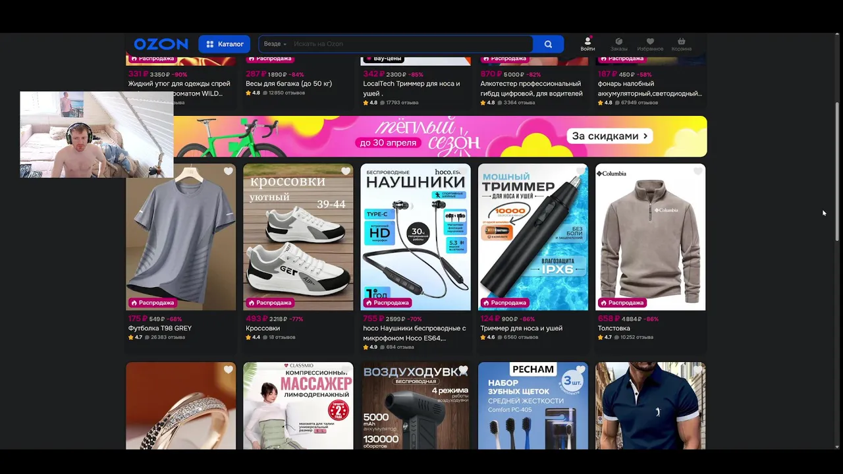Toggle favorite heart on Columbia Толстовка card
Viewport: 843px width, 474px height.
(697, 171)
